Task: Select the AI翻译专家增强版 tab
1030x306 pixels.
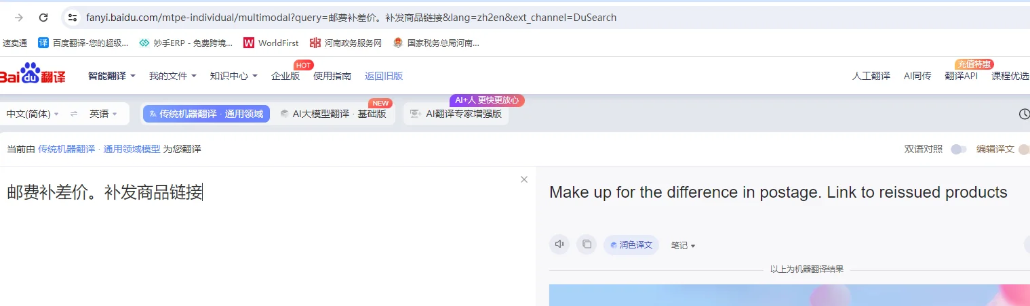Action: pos(456,114)
